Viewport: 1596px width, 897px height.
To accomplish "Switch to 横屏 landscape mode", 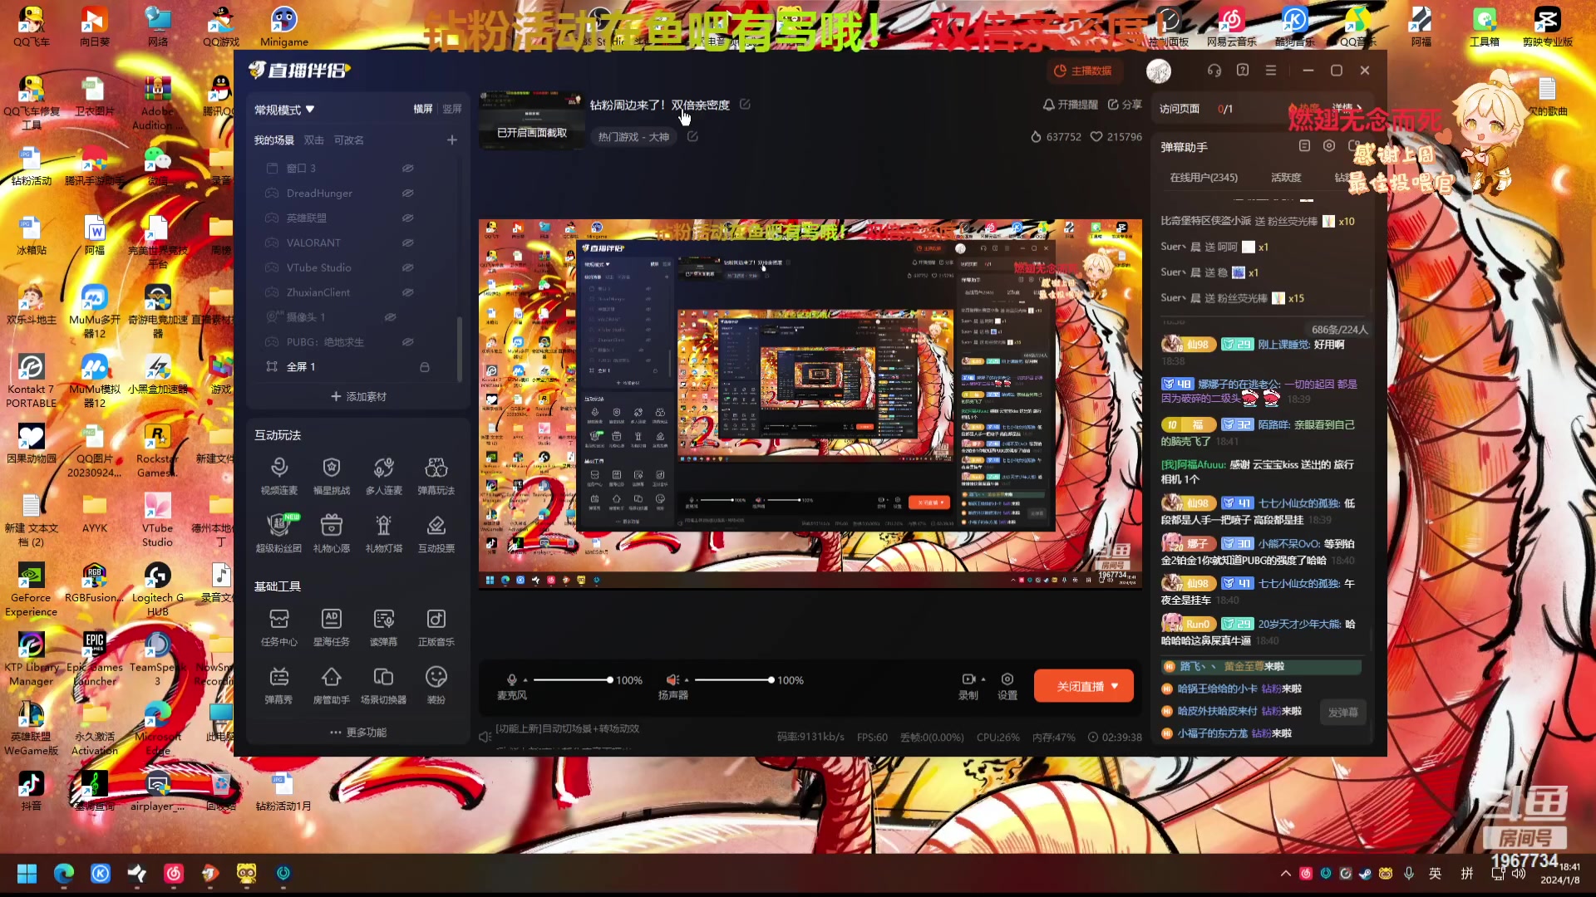I will 423,109.
